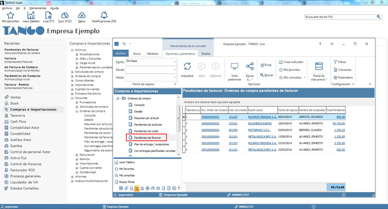Expand Informes tree node
This screenshot has width=388, height=209.
coord(72,177)
